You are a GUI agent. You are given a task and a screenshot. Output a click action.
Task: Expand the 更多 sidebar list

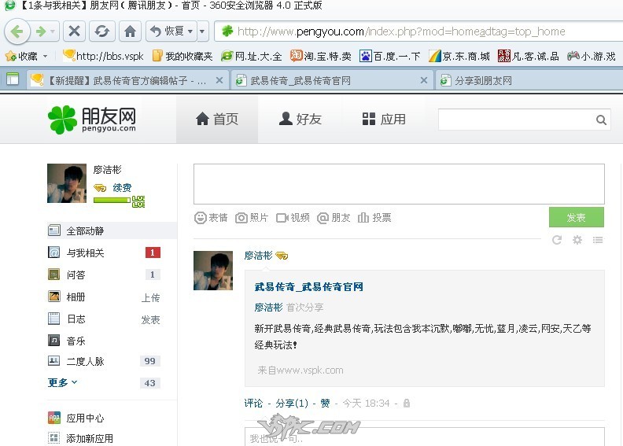62,382
